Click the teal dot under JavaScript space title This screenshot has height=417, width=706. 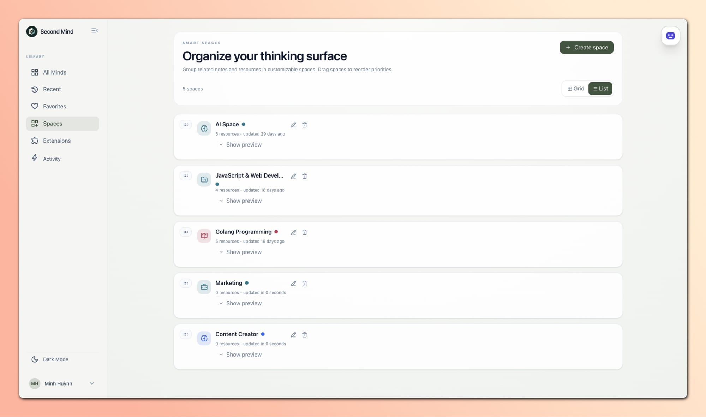(217, 184)
